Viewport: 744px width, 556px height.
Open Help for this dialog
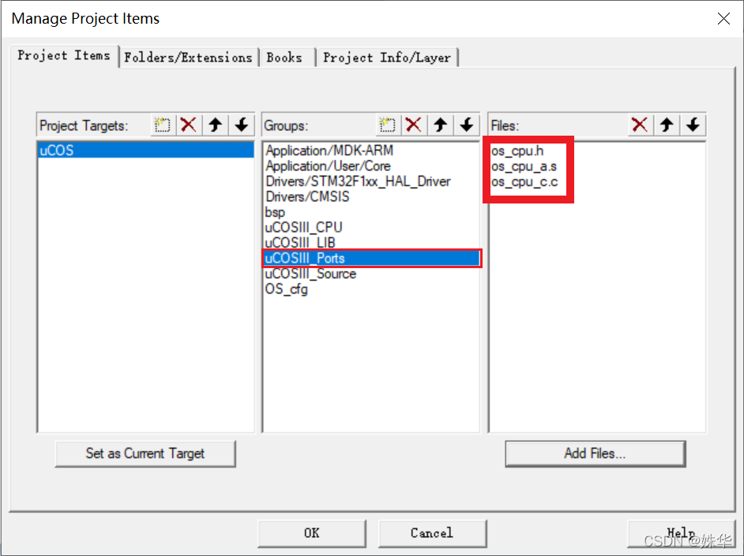[x=681, y=533]
